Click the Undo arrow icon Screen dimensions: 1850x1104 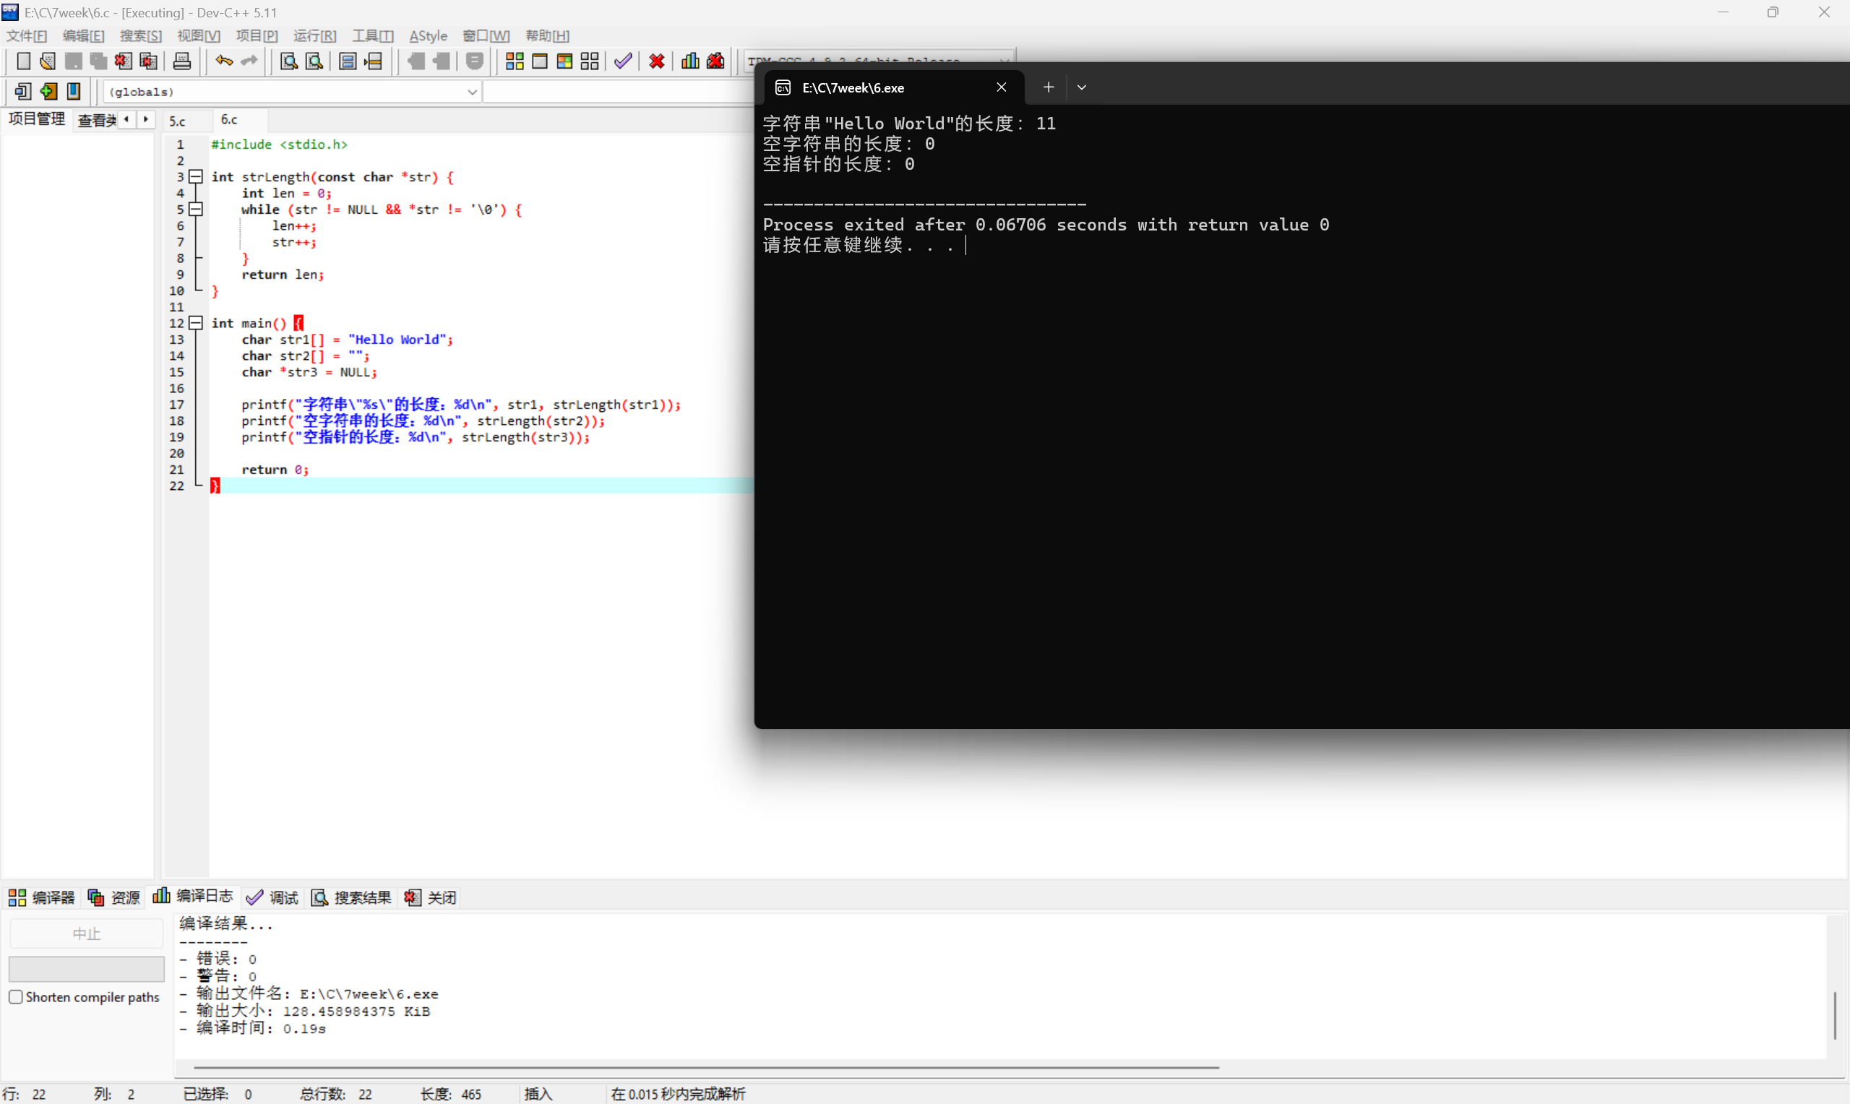tap(224, 61)
